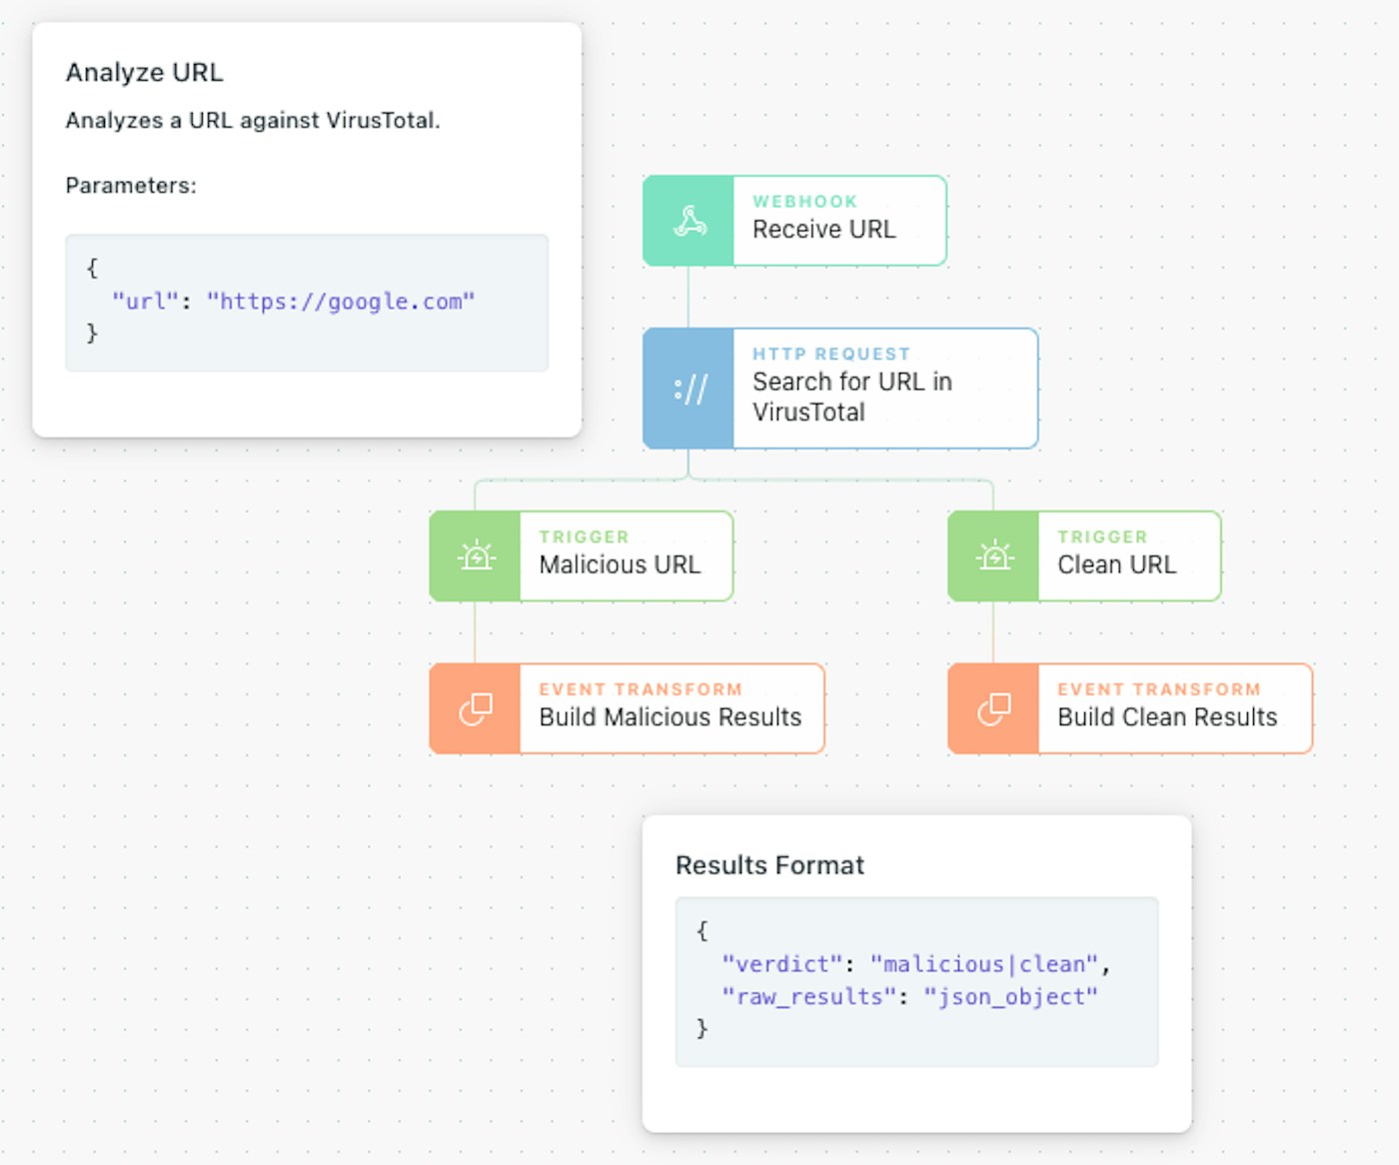Screen dimensions: 1399x1165
Task: Click the url parameter JSON code block
Action: coord(307,302)
